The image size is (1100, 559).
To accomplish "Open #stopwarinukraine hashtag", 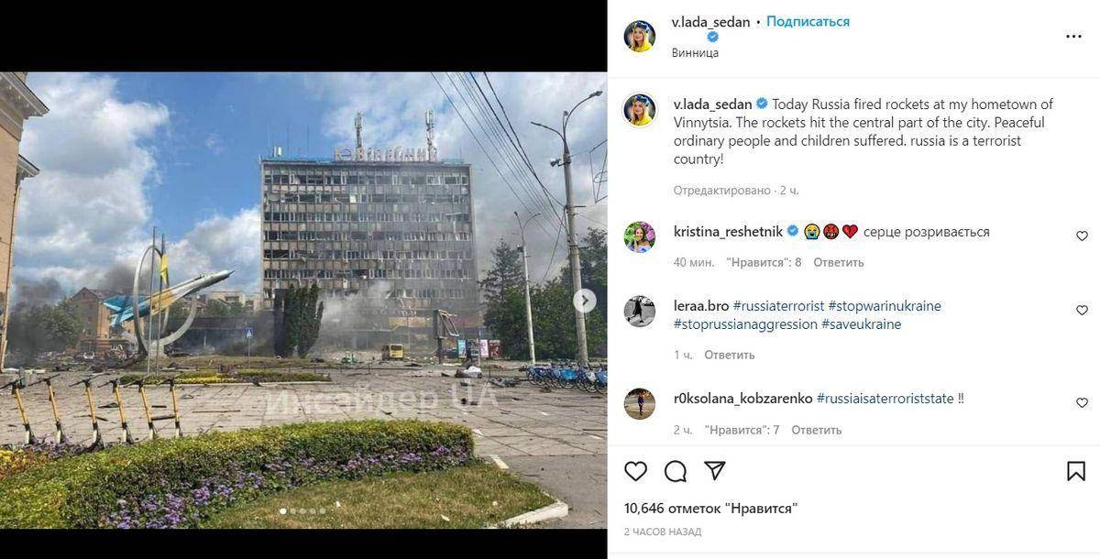I will 885,306.
